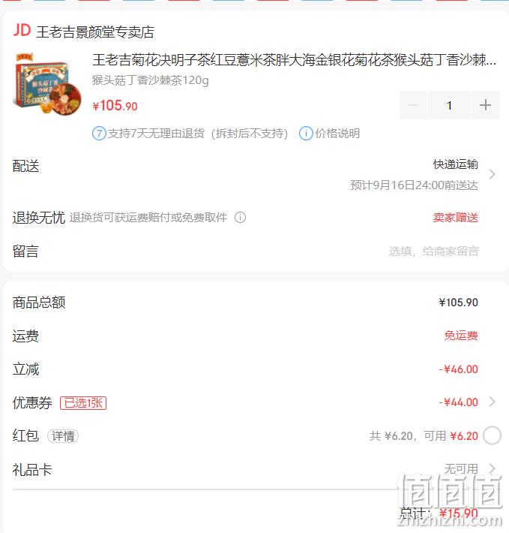
Task: Click the 留言 message input field
Action: pyautogui.click(x=434, y=251)
